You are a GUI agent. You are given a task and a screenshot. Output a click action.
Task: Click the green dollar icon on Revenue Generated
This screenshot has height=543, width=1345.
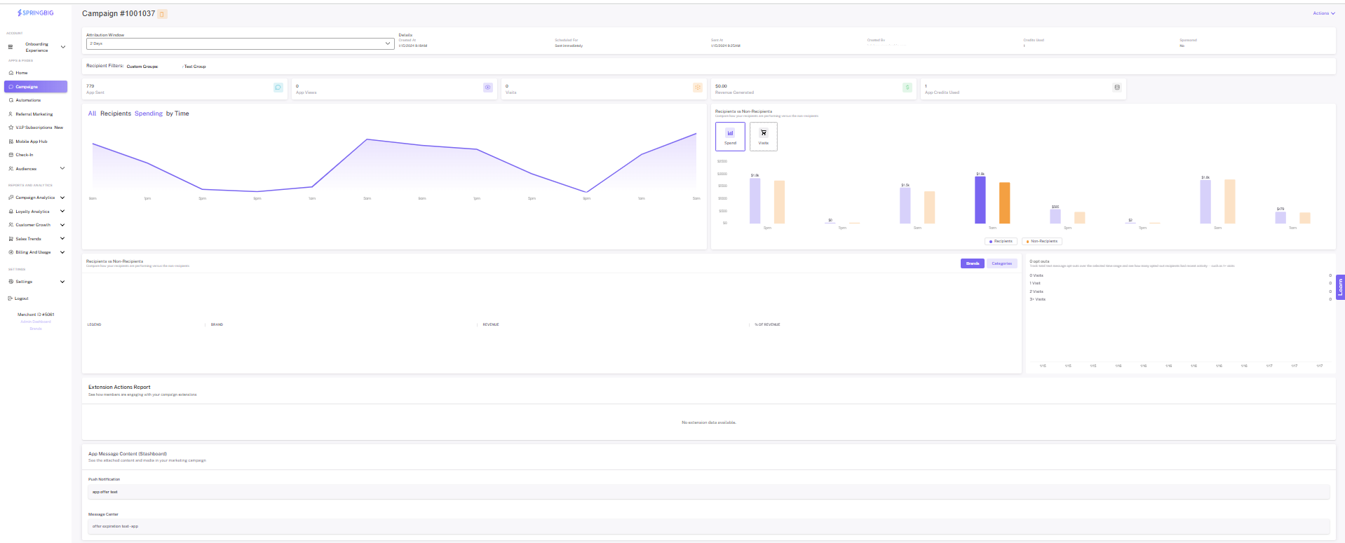click(x=907, y=88)
